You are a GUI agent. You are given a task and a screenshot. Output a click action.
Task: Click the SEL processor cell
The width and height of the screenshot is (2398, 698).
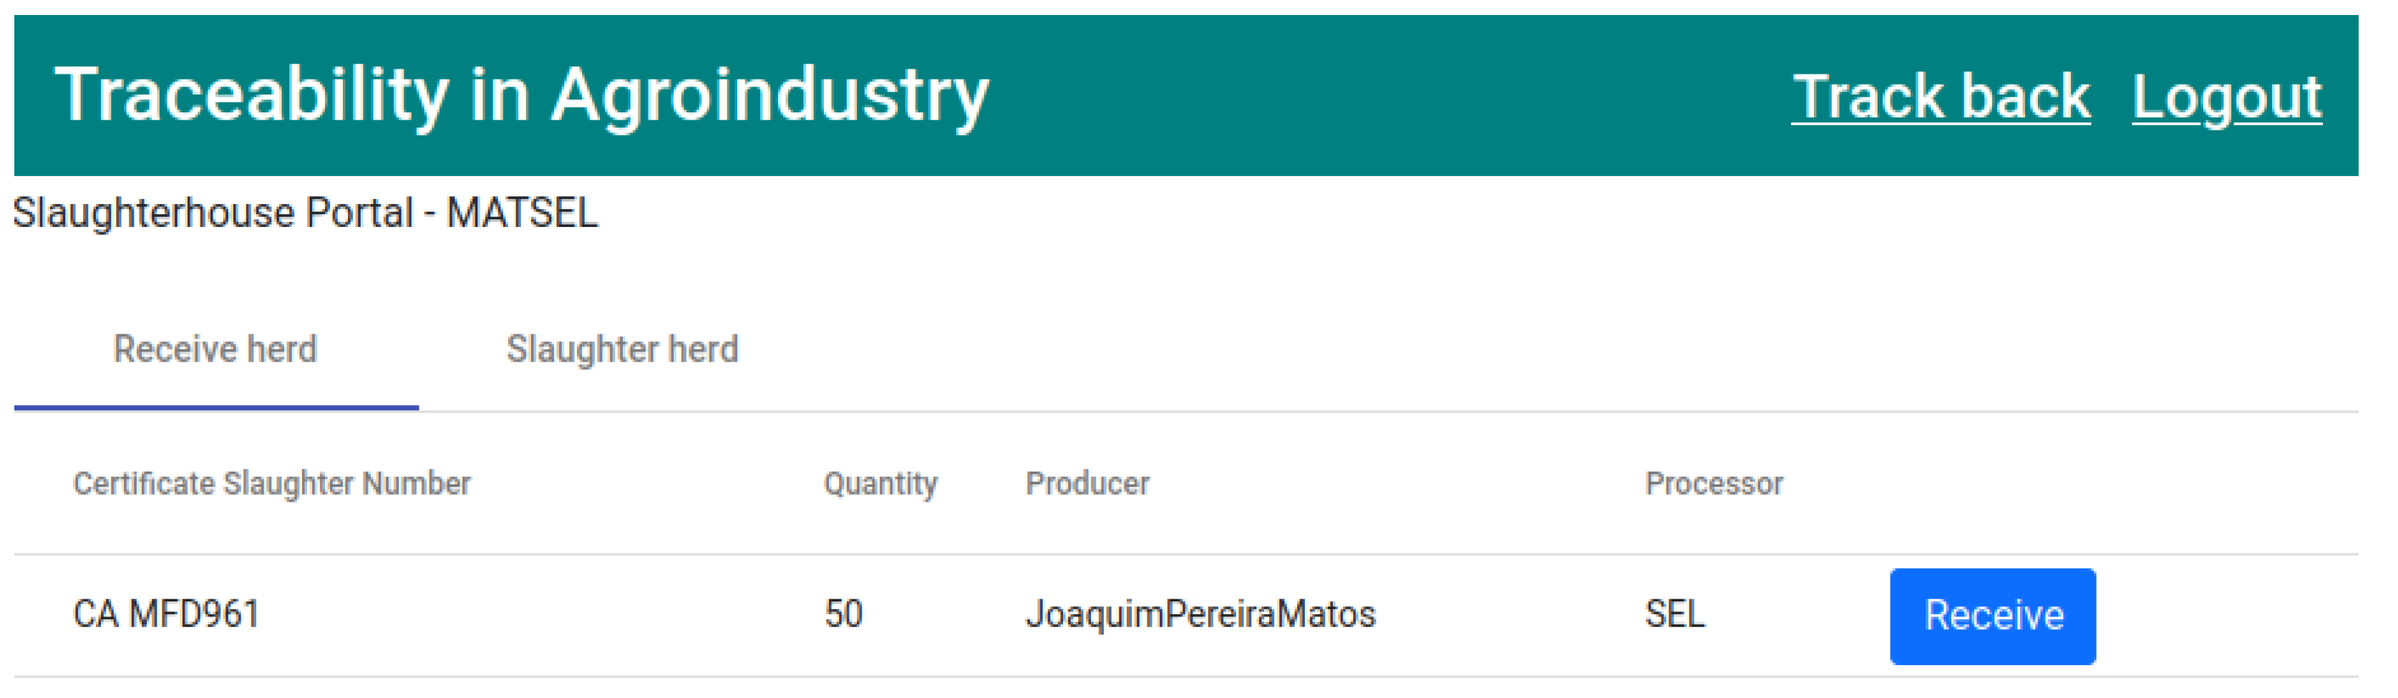1674,614
